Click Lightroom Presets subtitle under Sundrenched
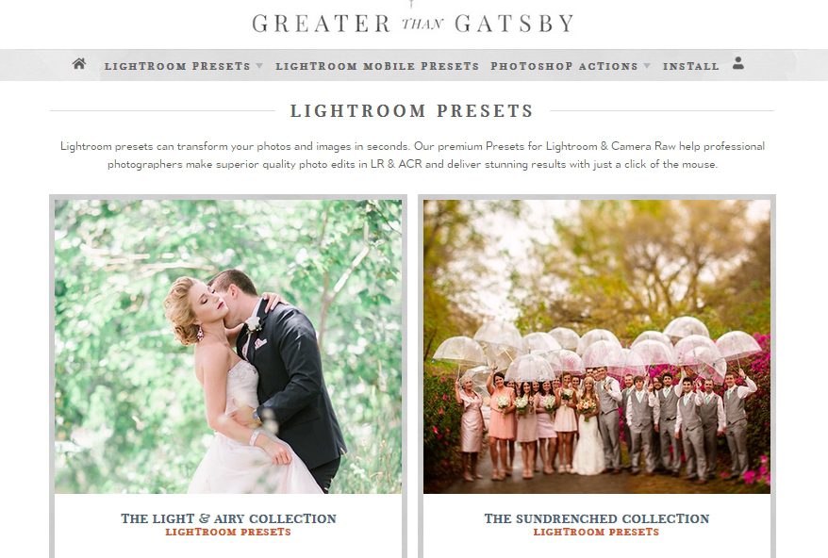Image resolution: width=828 pixels, height=558 pixels. tap(597, 533)
